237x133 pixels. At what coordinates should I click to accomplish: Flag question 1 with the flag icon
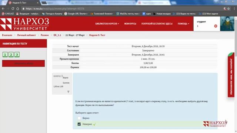[68, 92]
